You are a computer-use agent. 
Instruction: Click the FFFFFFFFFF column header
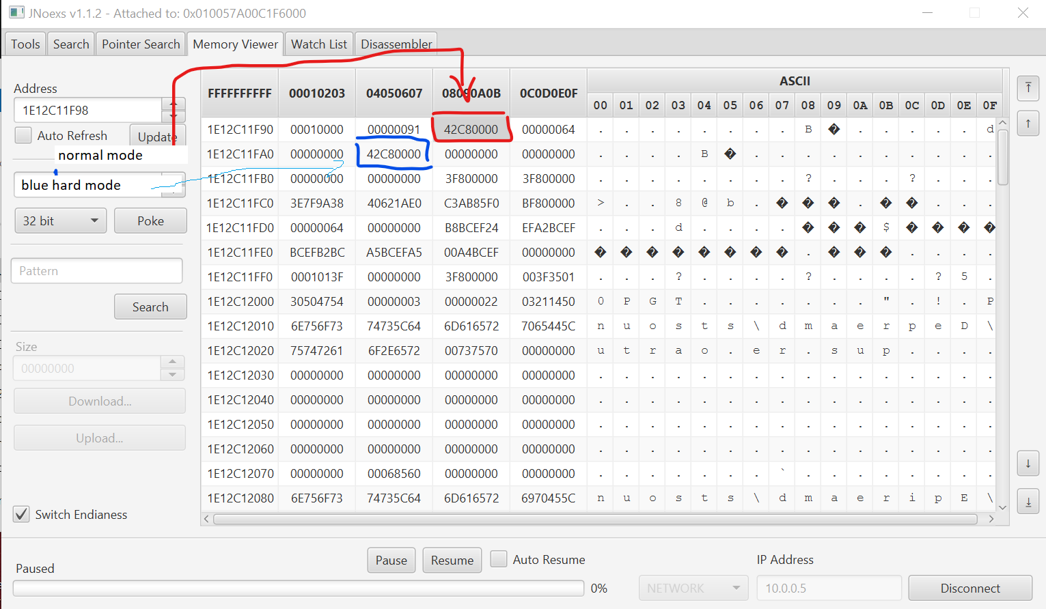pos(240,93)
